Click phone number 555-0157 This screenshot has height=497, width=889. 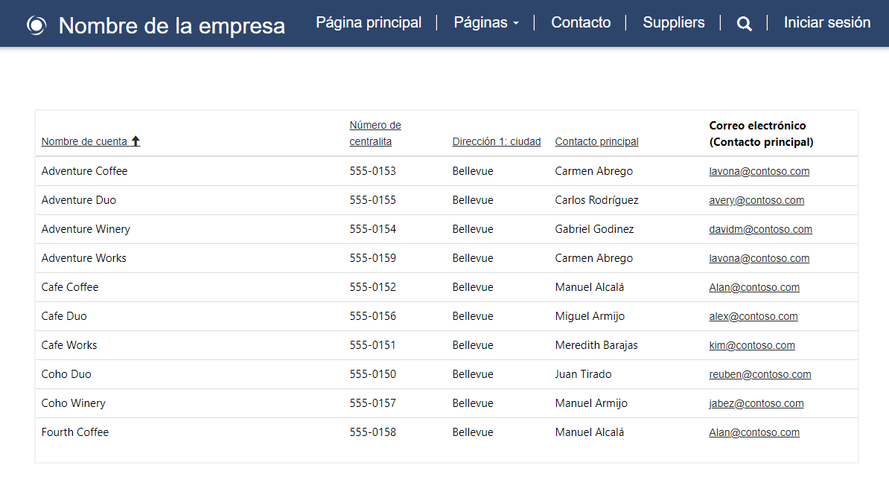click(372, 403)
